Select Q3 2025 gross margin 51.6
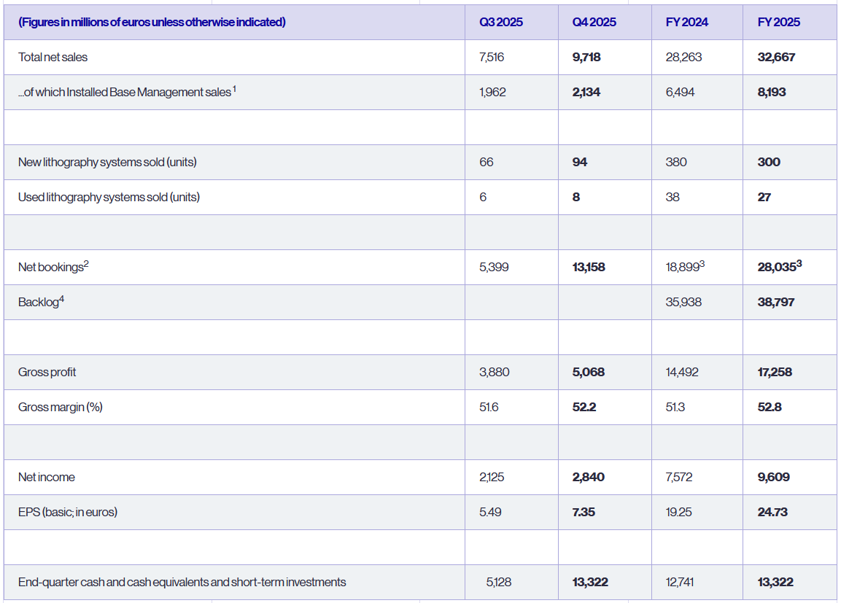 [489, 407]
